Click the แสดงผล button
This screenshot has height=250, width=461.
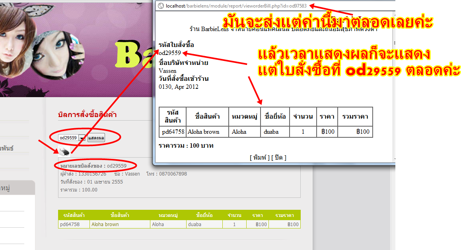click(x=96, y=138)
